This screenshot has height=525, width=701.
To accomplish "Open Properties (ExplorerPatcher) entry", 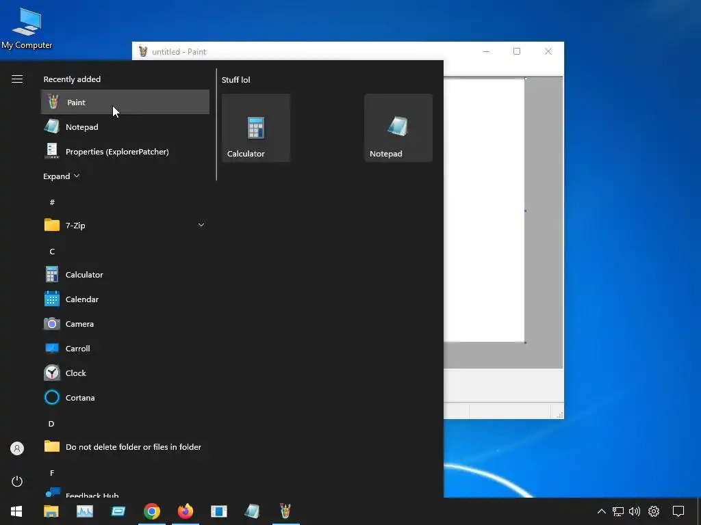I will (125, 151).
